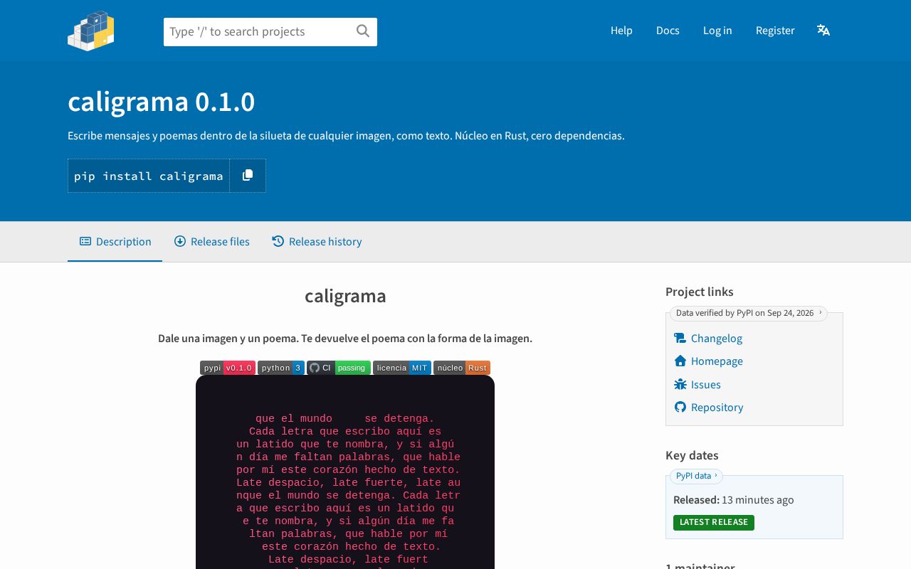This screenshot has height=569, width=911.
Task: Click the 'Escribe mensajes y poemas' summary text
Action: [346, 136]
